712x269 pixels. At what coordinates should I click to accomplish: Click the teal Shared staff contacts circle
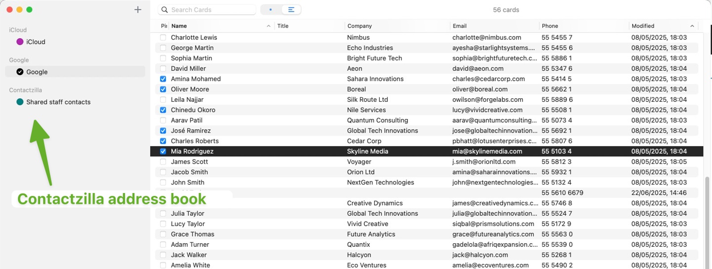coord(20,102)
